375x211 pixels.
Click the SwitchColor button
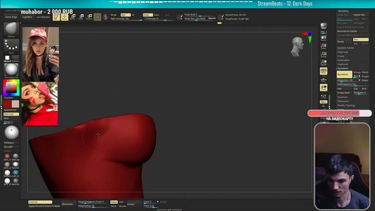tap(11, 110)
